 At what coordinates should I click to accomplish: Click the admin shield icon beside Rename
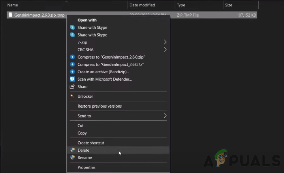(x=72, y=158)
